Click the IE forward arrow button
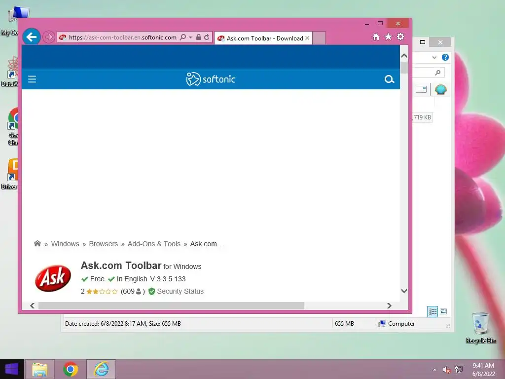 (49, 37)
